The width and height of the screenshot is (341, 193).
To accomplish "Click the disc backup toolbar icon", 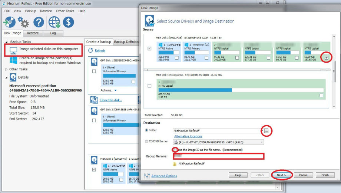I will click(x=9, y=22).
